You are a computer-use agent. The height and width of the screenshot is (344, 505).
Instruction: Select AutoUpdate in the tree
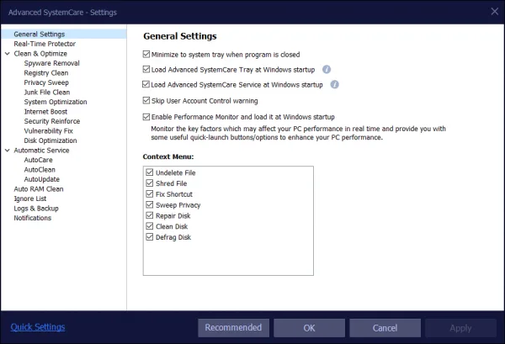tap(42, 179)
